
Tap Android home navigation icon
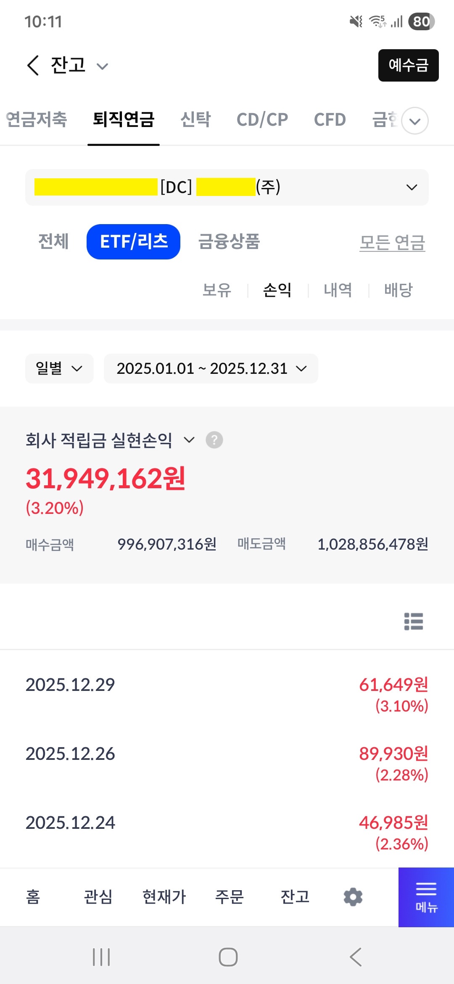click(228, 957)
